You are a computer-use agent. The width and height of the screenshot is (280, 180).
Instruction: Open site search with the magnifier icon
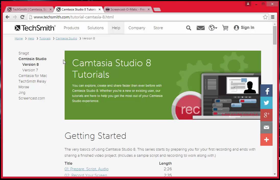tap(189, 28)
